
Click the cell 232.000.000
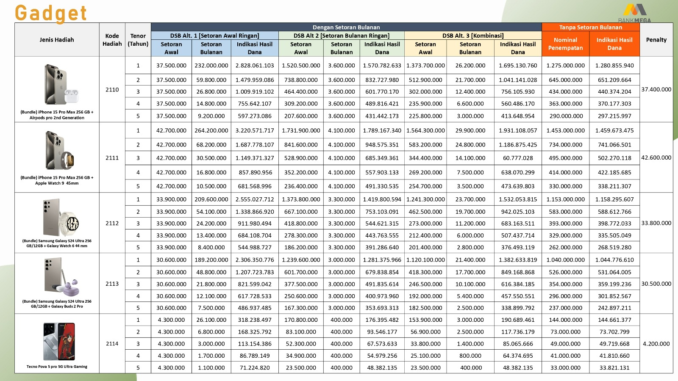(211, 66)
